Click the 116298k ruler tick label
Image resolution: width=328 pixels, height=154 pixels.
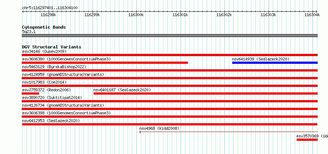click(x=48, y=15)
